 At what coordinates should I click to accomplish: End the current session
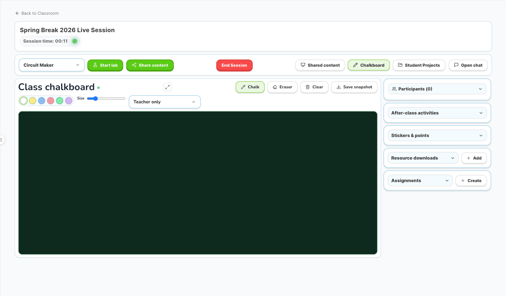pos(234,65)
